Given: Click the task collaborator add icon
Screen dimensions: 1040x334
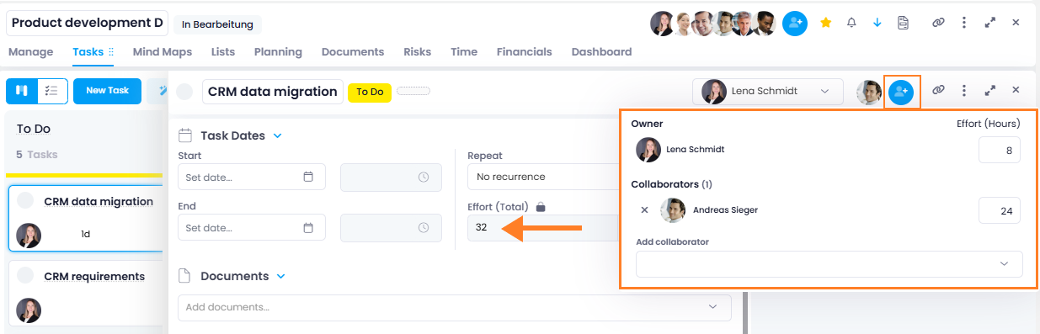Looking at the screenshot, I should (x=902, y=92).
